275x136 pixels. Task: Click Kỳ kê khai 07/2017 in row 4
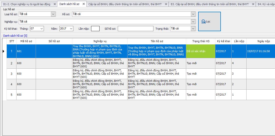point(223,84)
